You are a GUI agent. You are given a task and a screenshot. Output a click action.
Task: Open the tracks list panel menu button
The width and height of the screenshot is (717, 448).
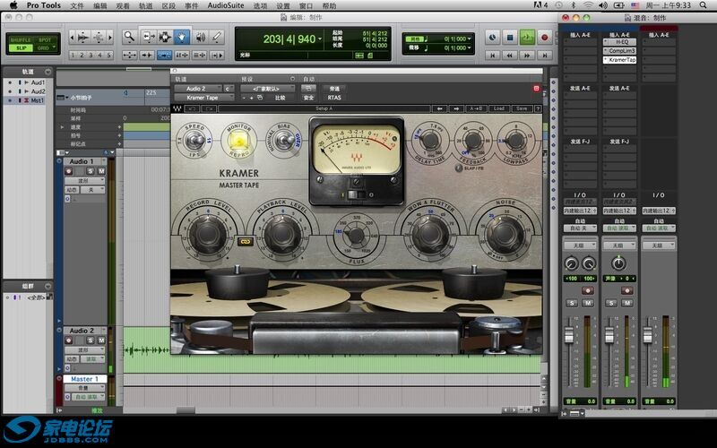coord(48,72)
